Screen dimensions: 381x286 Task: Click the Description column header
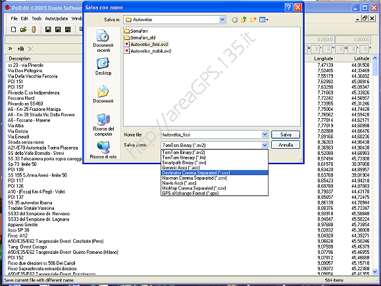click(20, 58)
